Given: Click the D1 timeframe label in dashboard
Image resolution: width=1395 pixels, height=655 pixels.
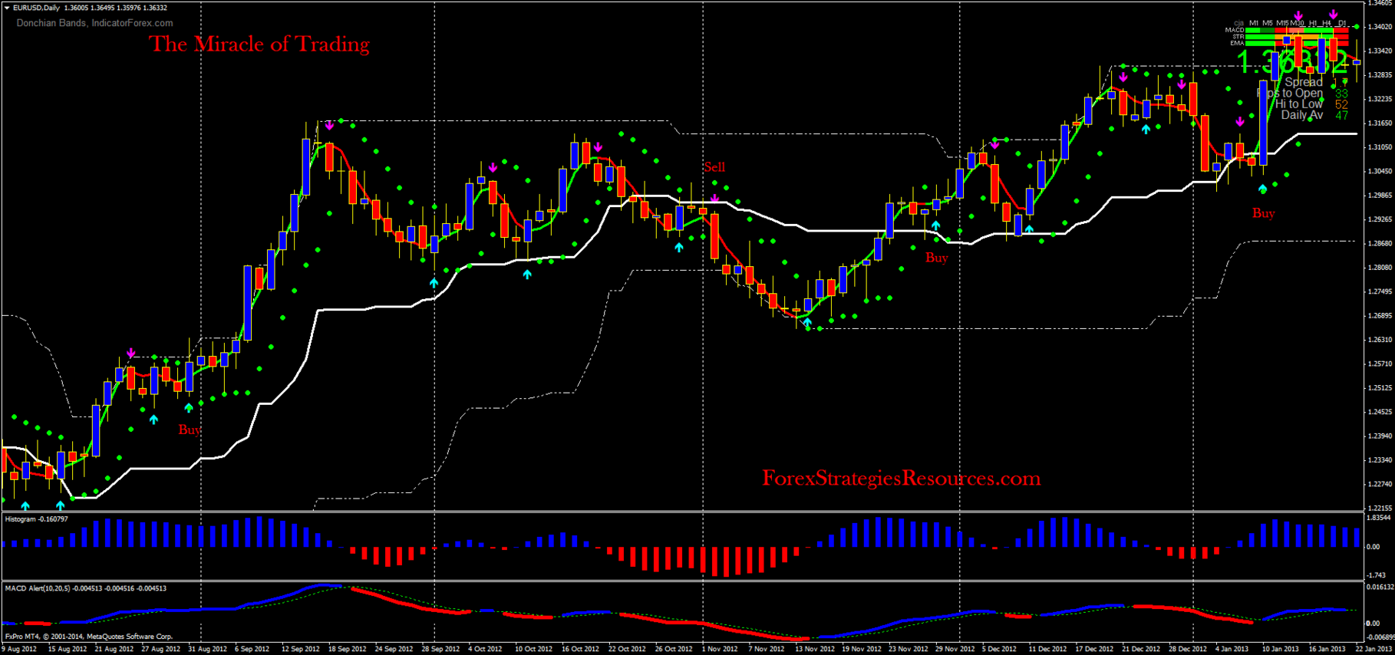Looking at the screenshot, I should 1342,23.
